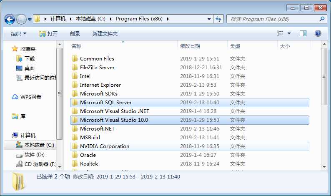Click the date 2019-2-13 11:46 cell
This screenshot has height=196, width=331.
[x=200, y=128]
